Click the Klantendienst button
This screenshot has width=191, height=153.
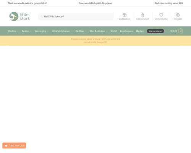155,31
